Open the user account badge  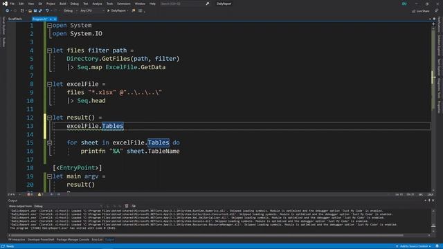tap(404, 3)
